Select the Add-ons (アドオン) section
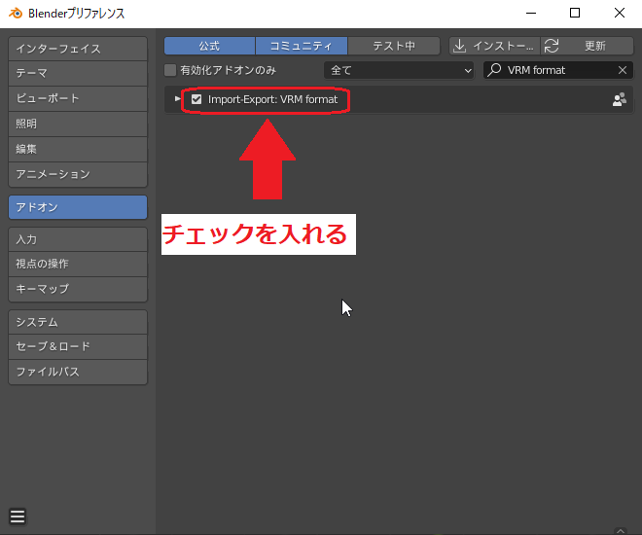The image size is (642, 535). [78, 207]
